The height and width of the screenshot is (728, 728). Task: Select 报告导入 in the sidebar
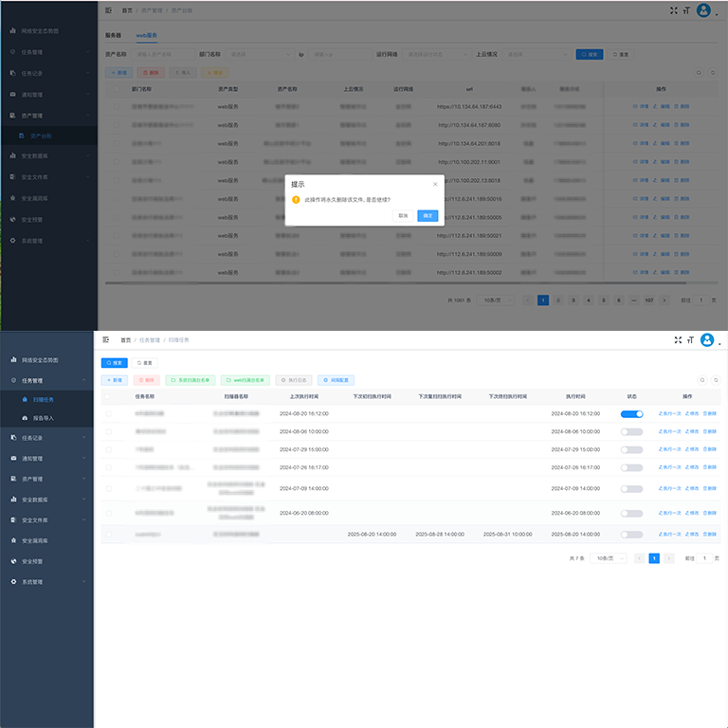pyautogui.click(x=44, y=417)
